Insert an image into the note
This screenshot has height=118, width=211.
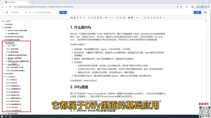click(x=129, y=18)
